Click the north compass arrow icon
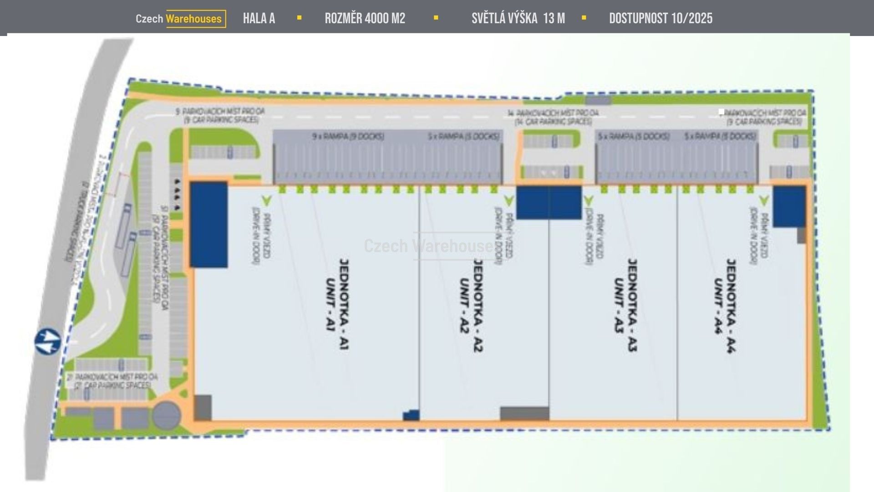 [48, 341]
